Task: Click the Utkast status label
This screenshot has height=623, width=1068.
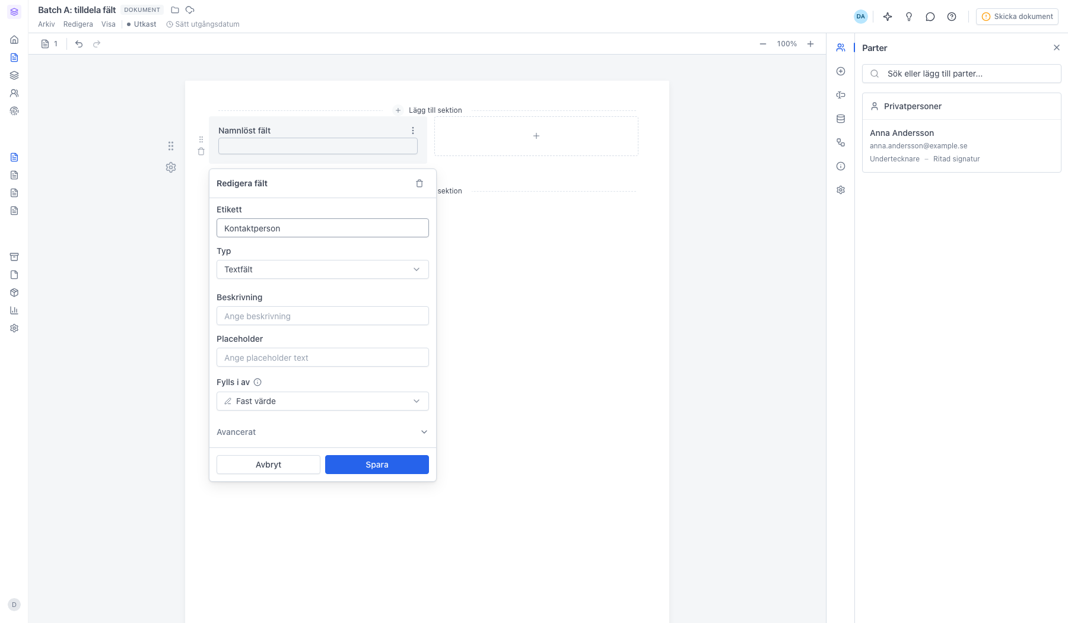Action: coord(142,24)
